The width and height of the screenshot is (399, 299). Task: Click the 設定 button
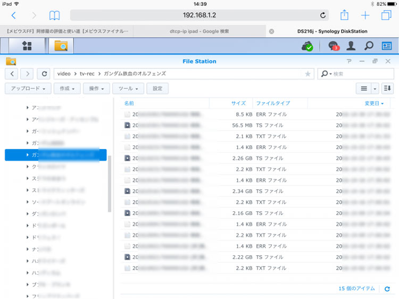coord(157,88)
